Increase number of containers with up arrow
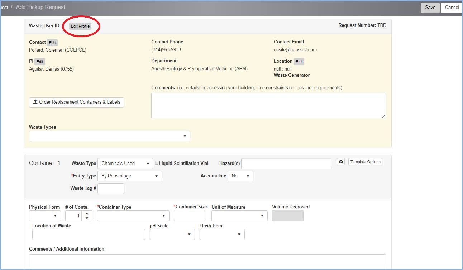Viewport: 463px width, 270px height. pyautogui.click(x=87, y=213)
